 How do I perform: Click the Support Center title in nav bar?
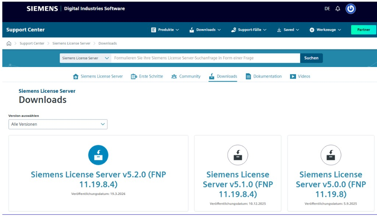pos(25,30)
